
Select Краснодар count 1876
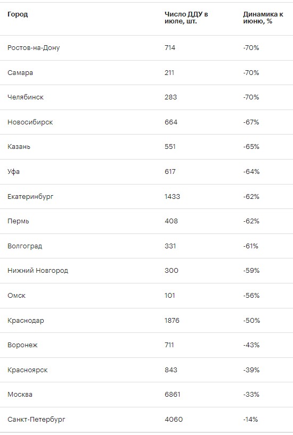pos(172,321)
